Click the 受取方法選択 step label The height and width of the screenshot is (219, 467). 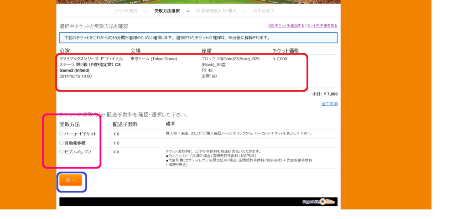click(x=167, y=10)
